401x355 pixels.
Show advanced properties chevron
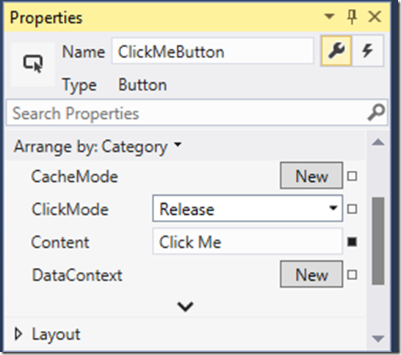pyautogui.click(x=185, y=307)
